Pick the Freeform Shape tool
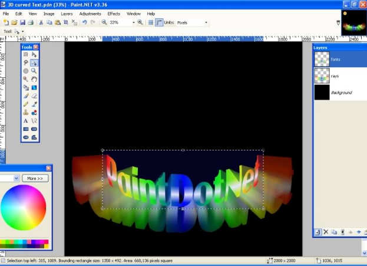Image resolution: width=367 pixels, height=266 pixels. coord(34,137)
